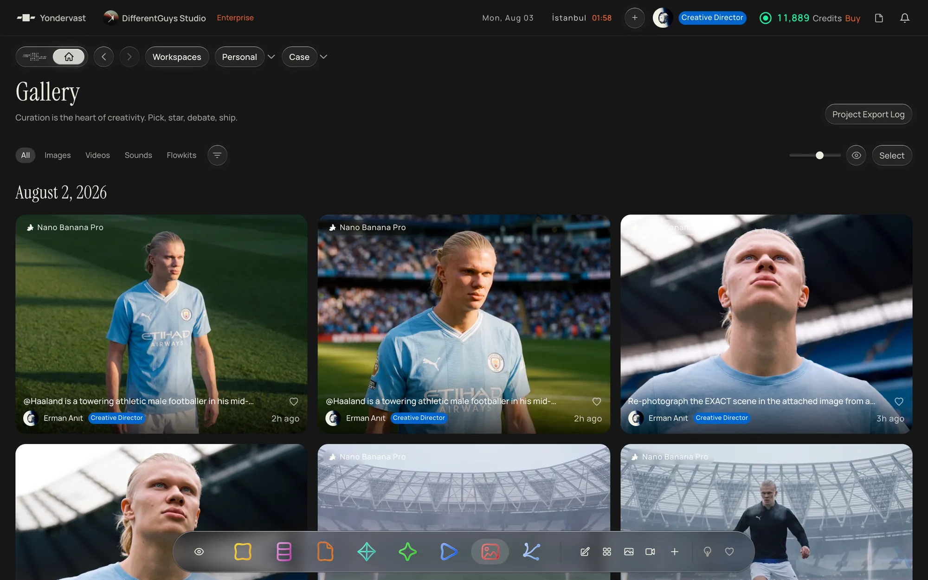
Task: Expand the Case dropdown arrow
Action: click(324, 57)
